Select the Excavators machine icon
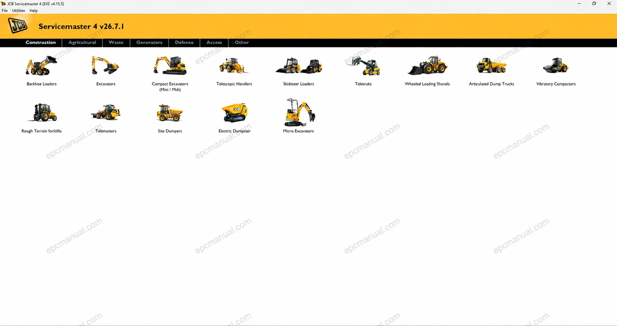Screen dimensions: 617x326 coord(105,66)
